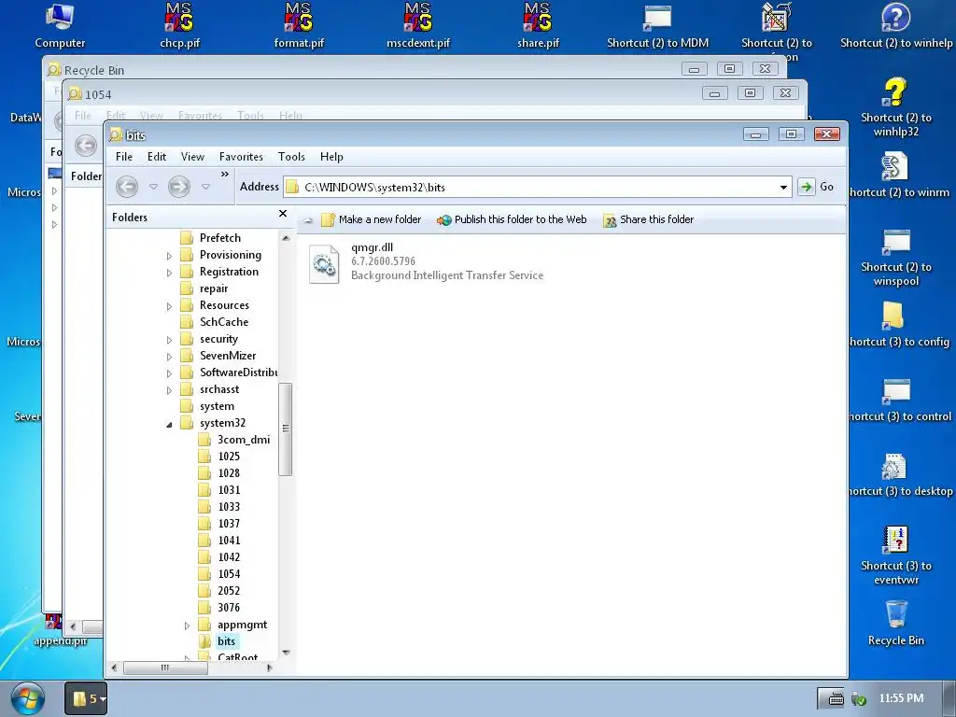956x717 pixels.
Task: Click Make a new folder link
Action: point(372,219)
